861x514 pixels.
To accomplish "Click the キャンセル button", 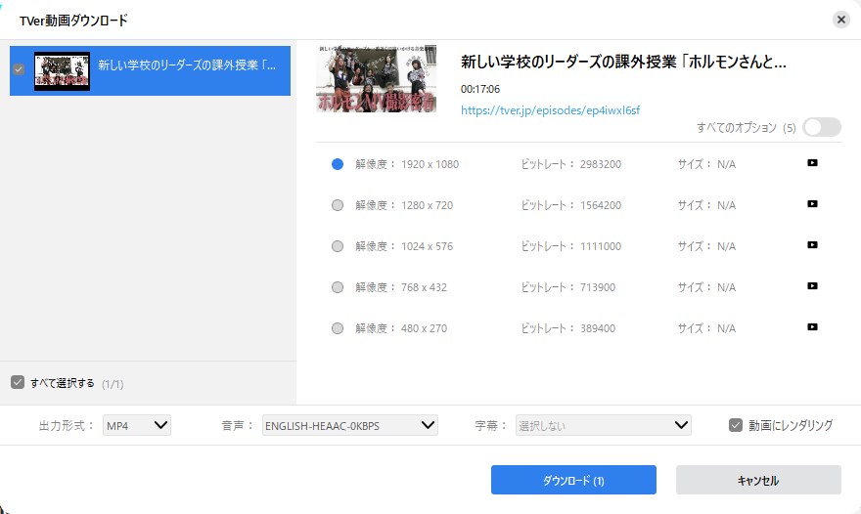I will (x=757, y=480).
